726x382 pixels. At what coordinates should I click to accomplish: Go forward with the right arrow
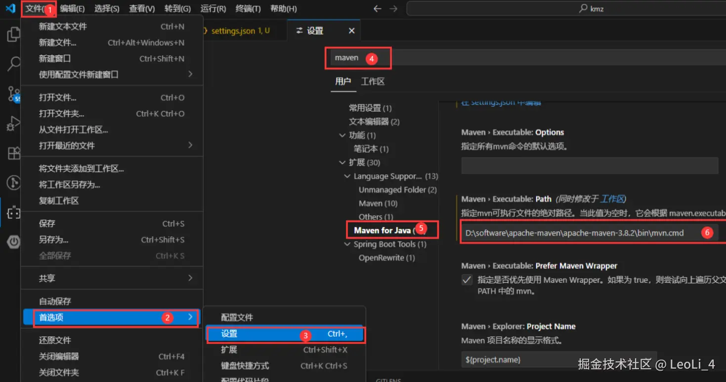tap(393, 8)
